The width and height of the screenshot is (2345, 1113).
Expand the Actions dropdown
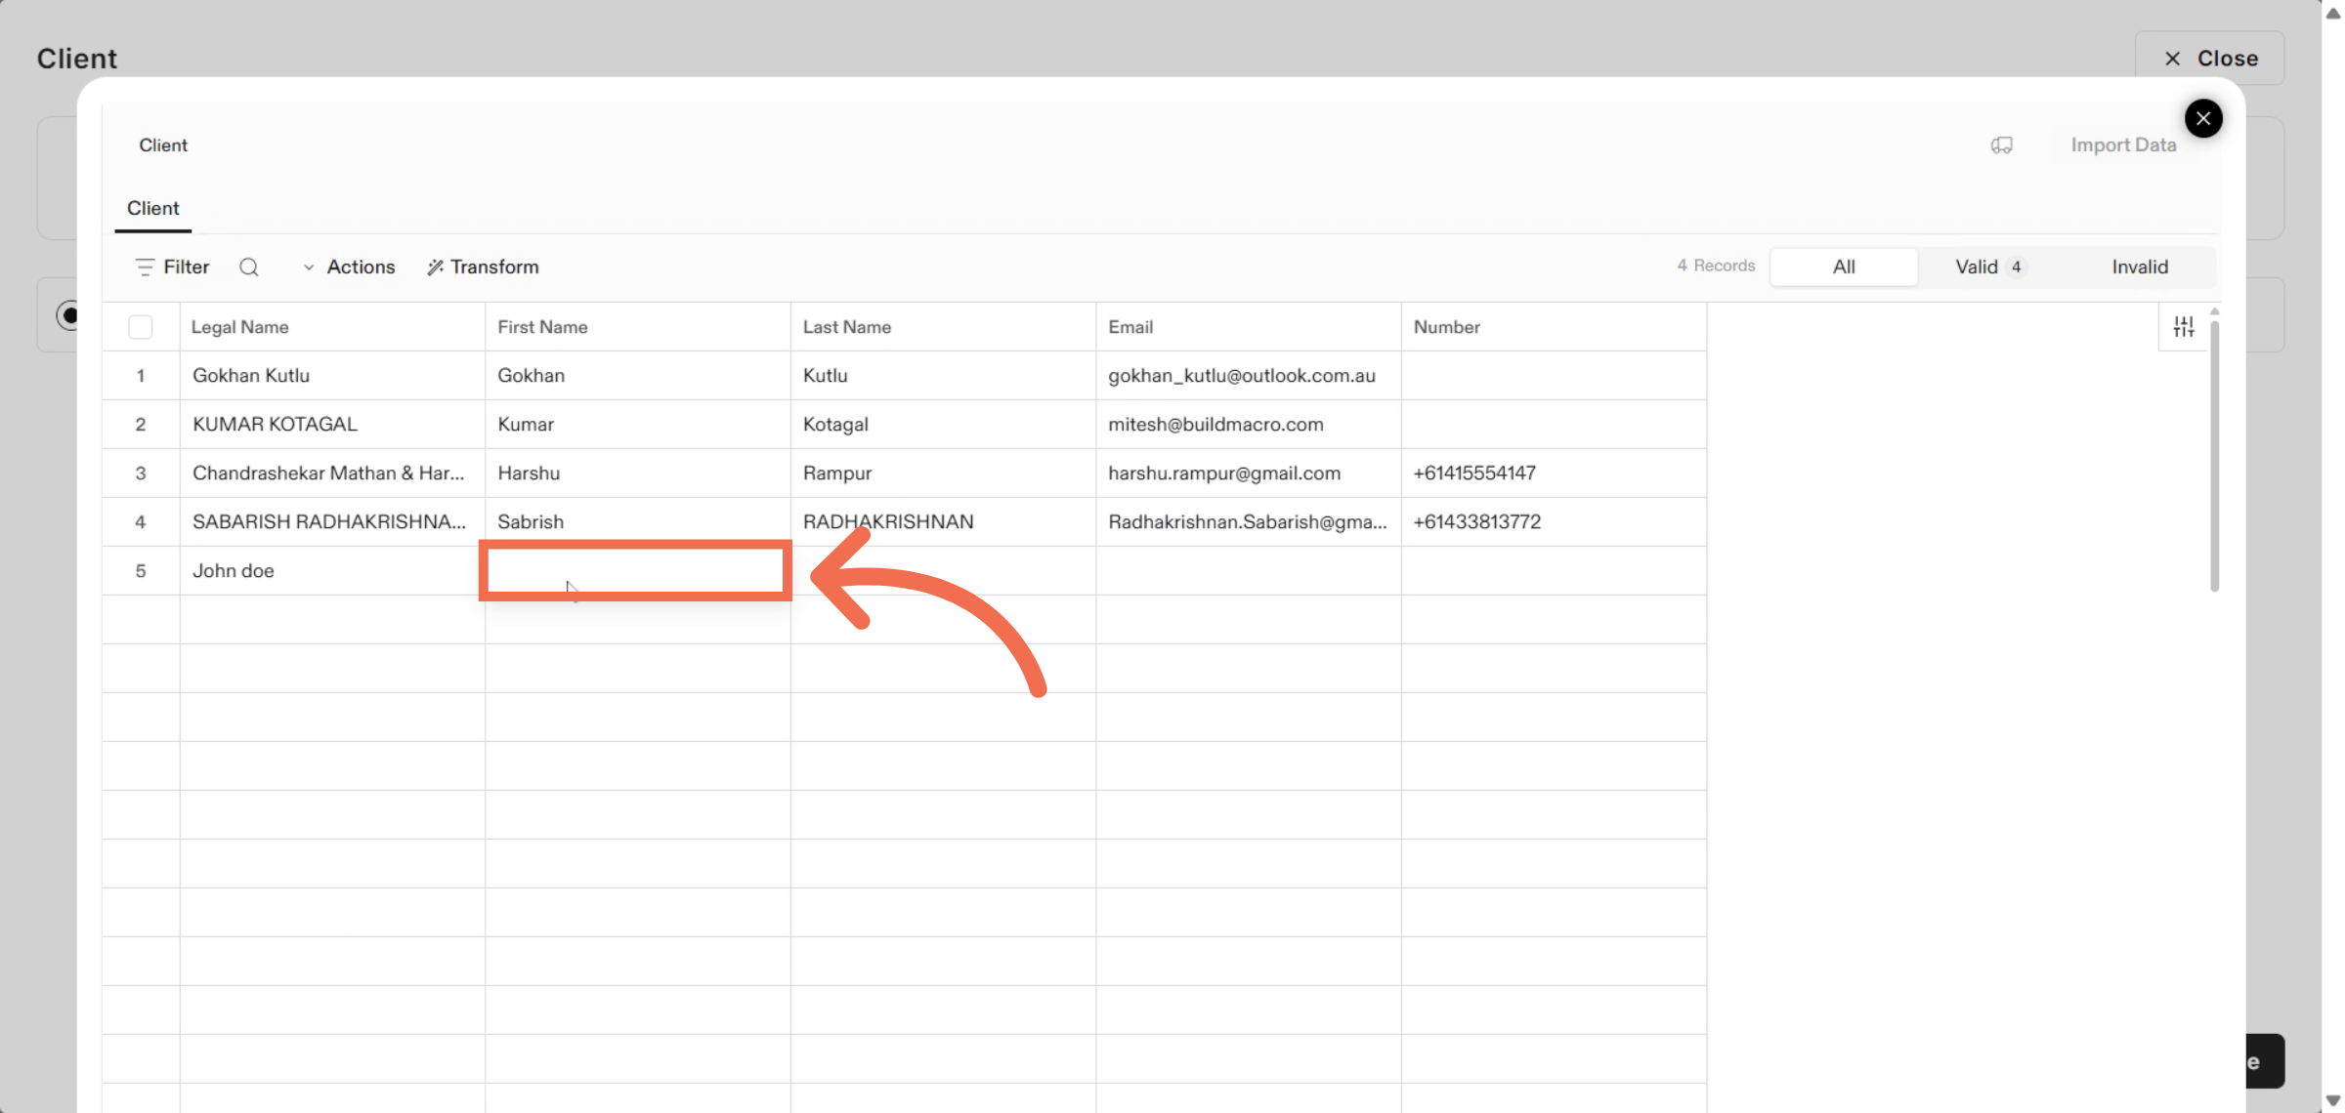349,268
